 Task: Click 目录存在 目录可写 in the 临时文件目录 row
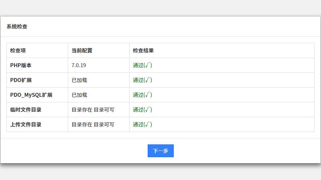click(93, 110)
